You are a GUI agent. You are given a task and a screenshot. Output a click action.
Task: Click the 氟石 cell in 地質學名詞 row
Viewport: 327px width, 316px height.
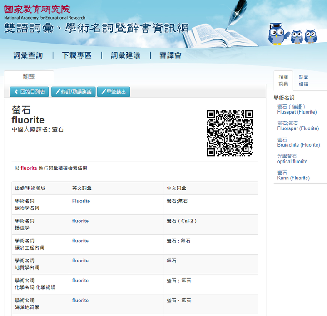(x=211, y=264)
